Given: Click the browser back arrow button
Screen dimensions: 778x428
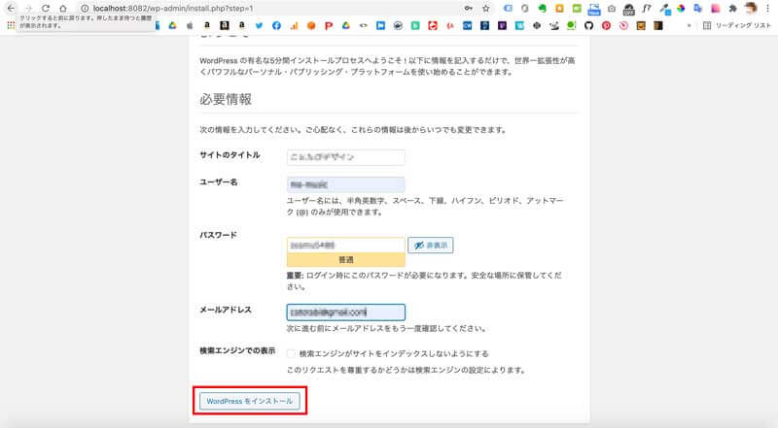Looking at the screenshot, I should click(10, 8).
